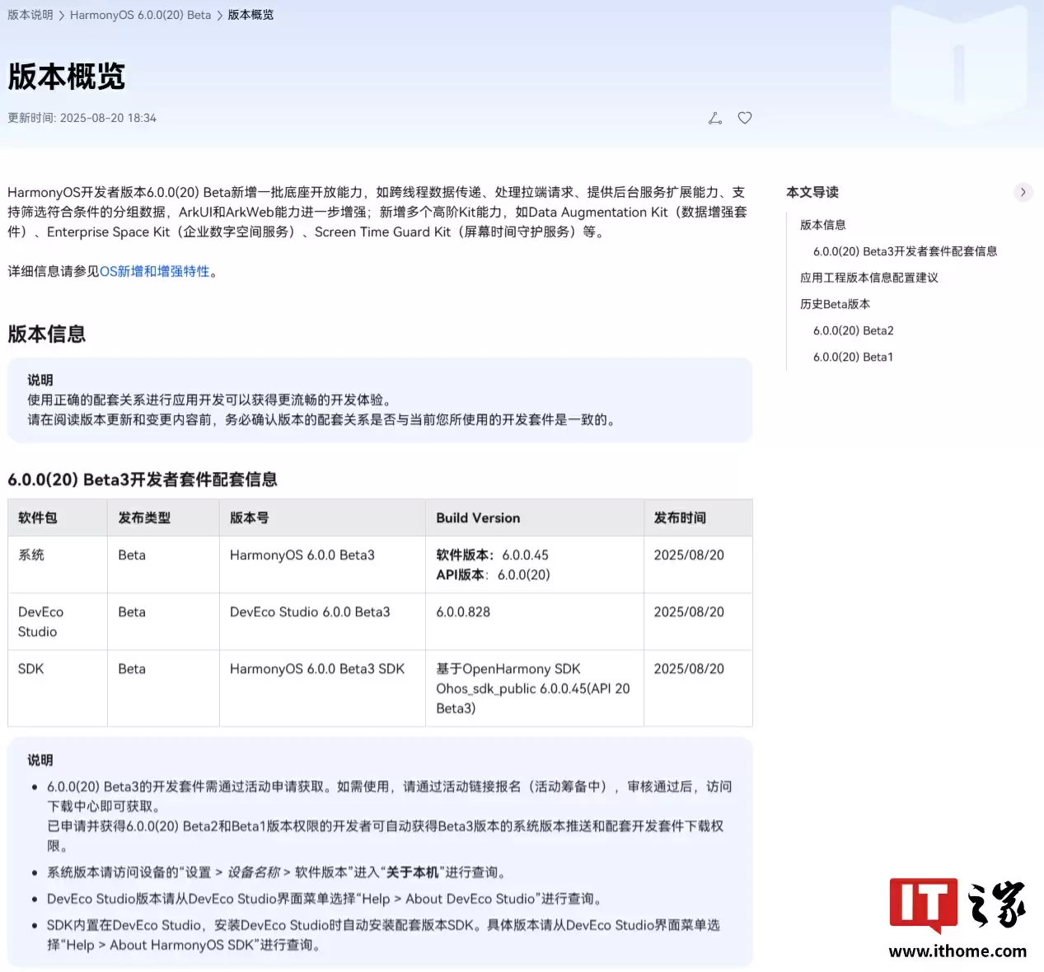
Task: Click the book illustration in the header banner
Action: pyautogui.click(x=958, y=66)
